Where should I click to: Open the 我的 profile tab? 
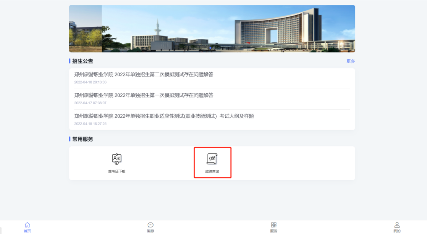(397, 228)
